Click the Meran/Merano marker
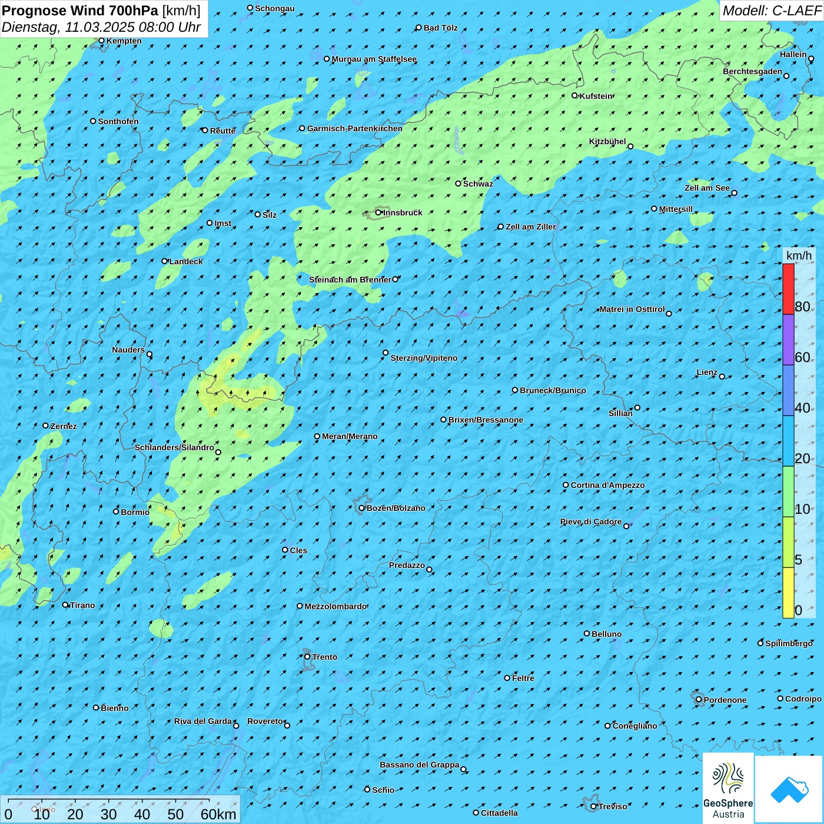Screen dimensions: 824x824 coord(317,437)
